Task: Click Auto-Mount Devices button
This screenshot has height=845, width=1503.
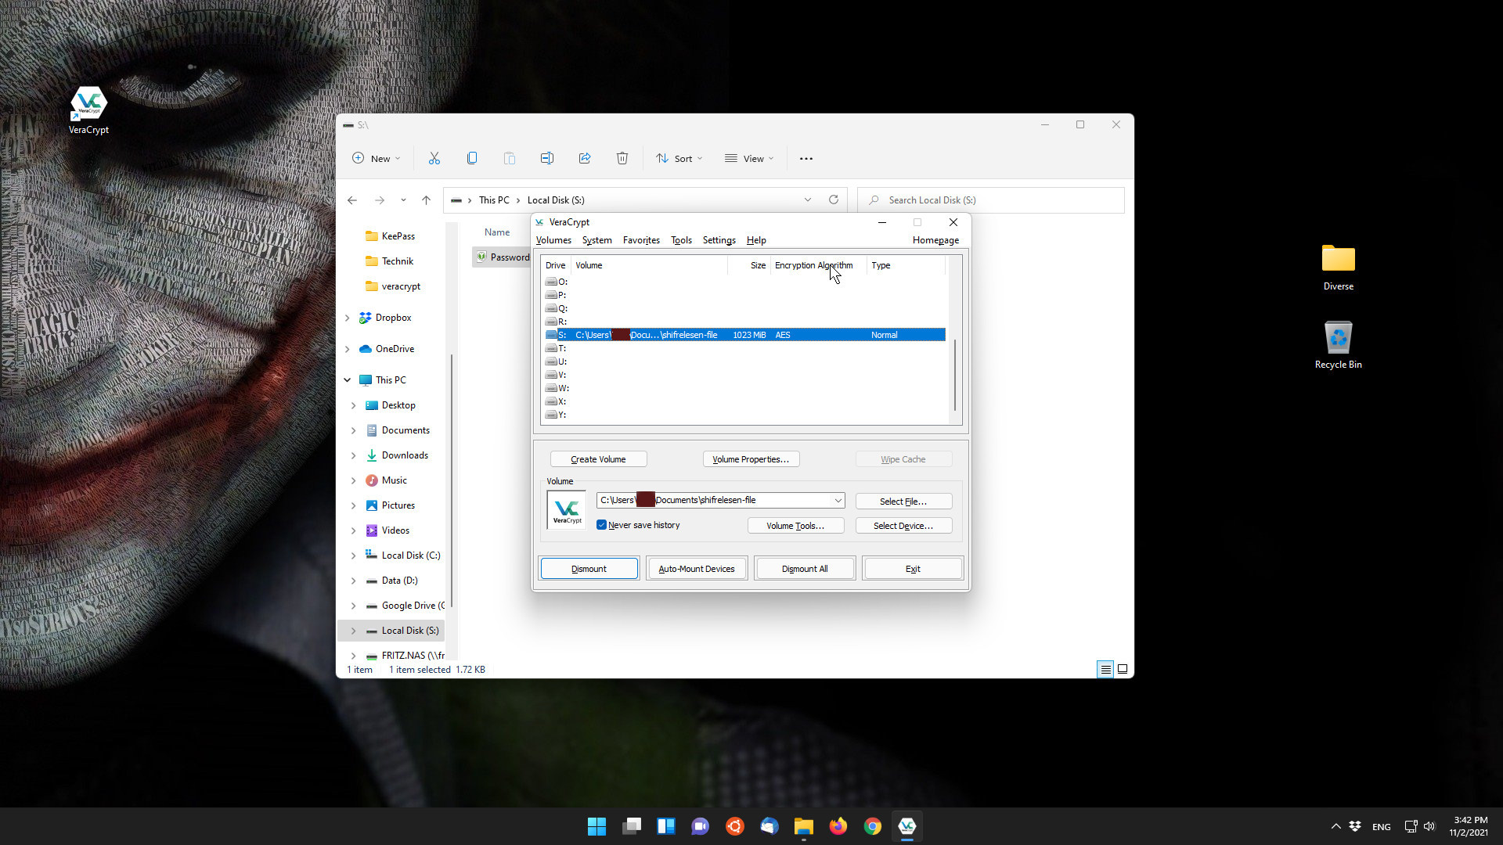Action: (697, 569)
